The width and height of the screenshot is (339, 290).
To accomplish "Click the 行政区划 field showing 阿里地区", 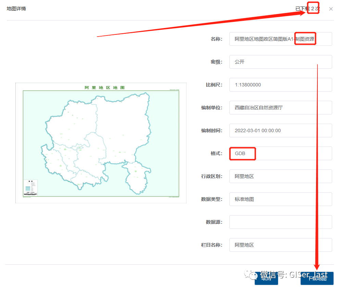I will point(281,176).
